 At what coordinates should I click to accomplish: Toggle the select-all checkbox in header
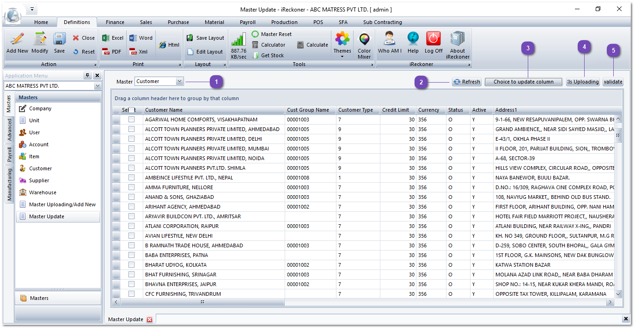point(131,110)
